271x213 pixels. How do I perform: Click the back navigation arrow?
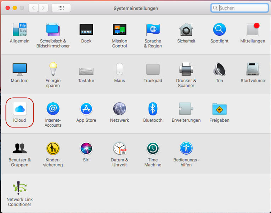tap(33, 8)
